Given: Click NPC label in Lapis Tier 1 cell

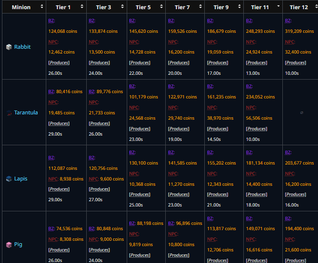Looking at the screenshot, I should click(53, 179).
